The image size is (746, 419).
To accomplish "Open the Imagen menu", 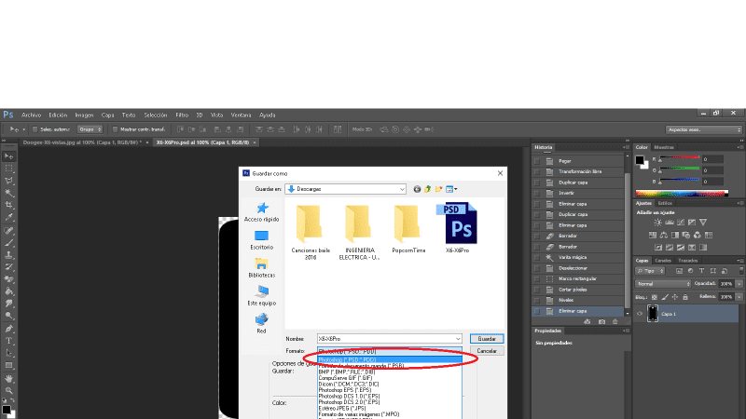I will pyautogui.click(x=84, y=115).
